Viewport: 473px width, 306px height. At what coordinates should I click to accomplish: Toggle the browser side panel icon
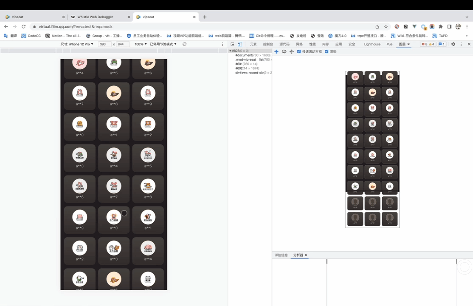point(450,27)
